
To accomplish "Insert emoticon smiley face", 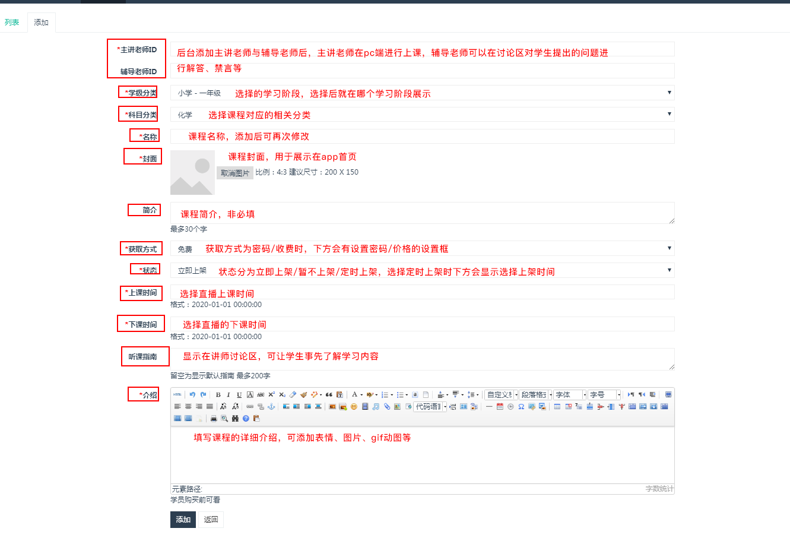I will (354, 406).
